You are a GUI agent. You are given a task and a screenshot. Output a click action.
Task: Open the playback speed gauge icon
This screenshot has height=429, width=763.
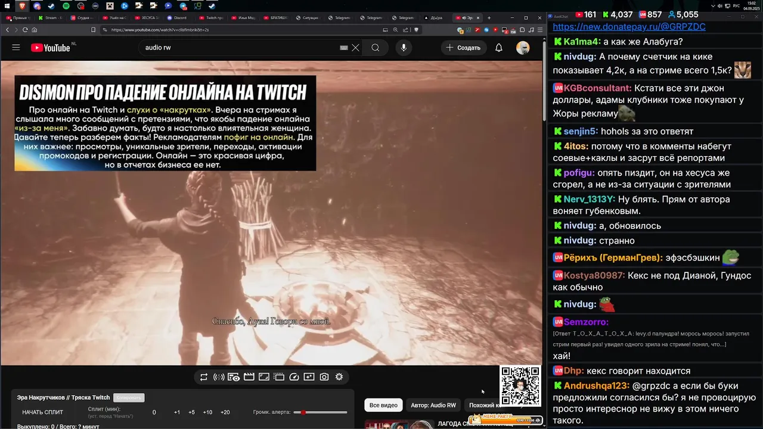pos(294,377)
